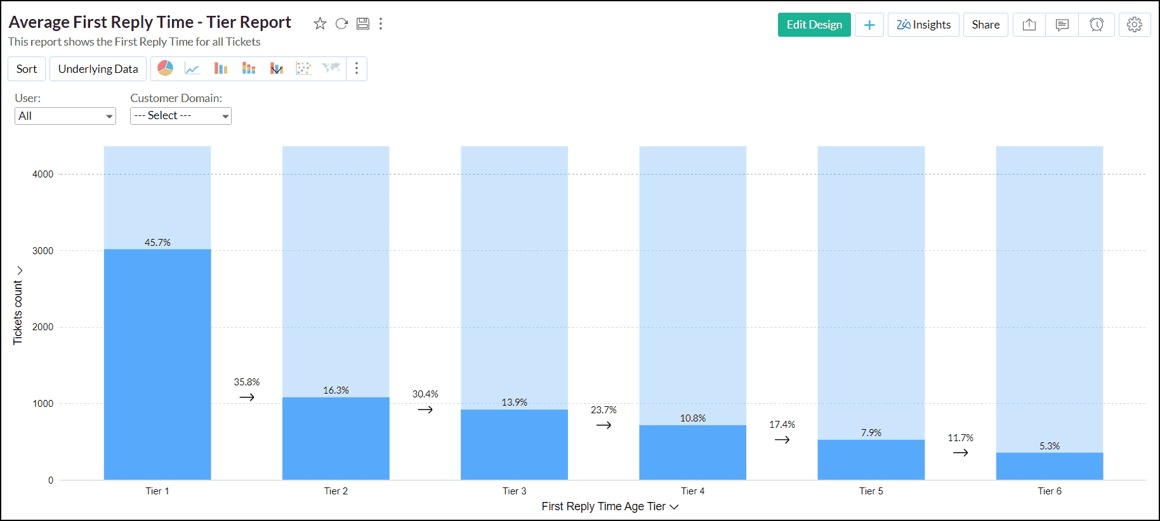Select the stacked bar chart type
Screen dimensions: 1160x521
tap(249, 68)
